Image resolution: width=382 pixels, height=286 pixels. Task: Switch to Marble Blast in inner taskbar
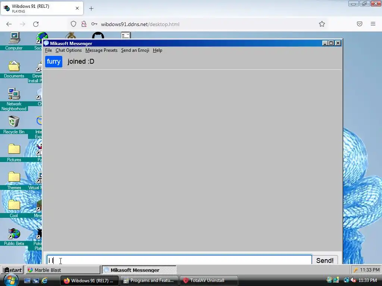(63, 270)
